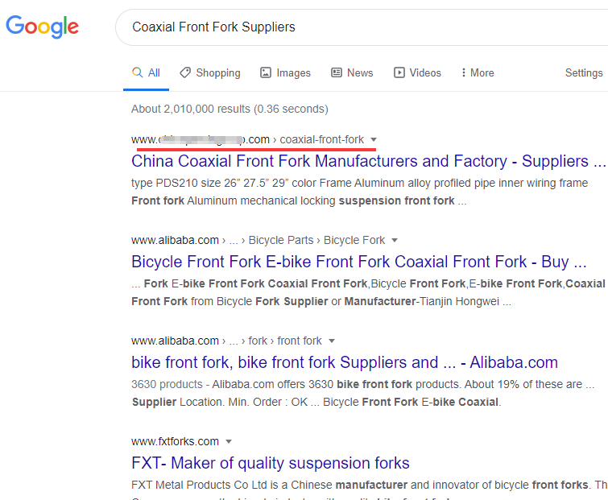Image resolution: width=608 pixels, height=500 pixels.
Task: Switch to the News tab
Action: [360, 72]
